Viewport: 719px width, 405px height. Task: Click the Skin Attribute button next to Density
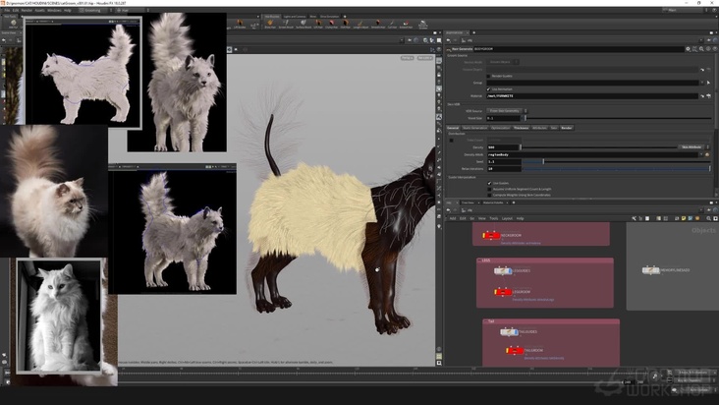point(691,146)
